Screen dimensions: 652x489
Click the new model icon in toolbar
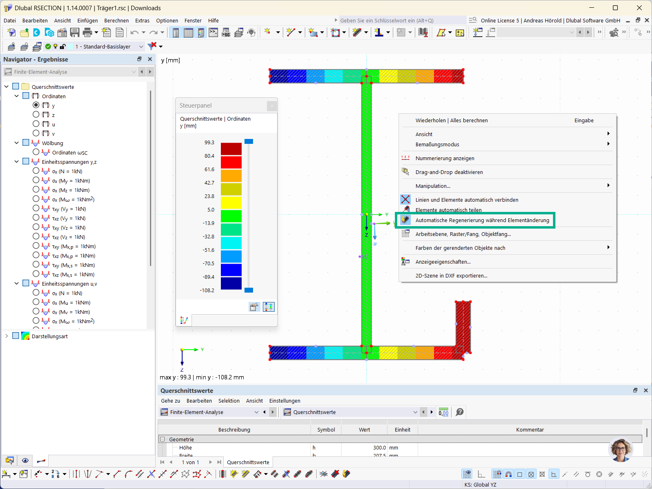tap(11, 33)
